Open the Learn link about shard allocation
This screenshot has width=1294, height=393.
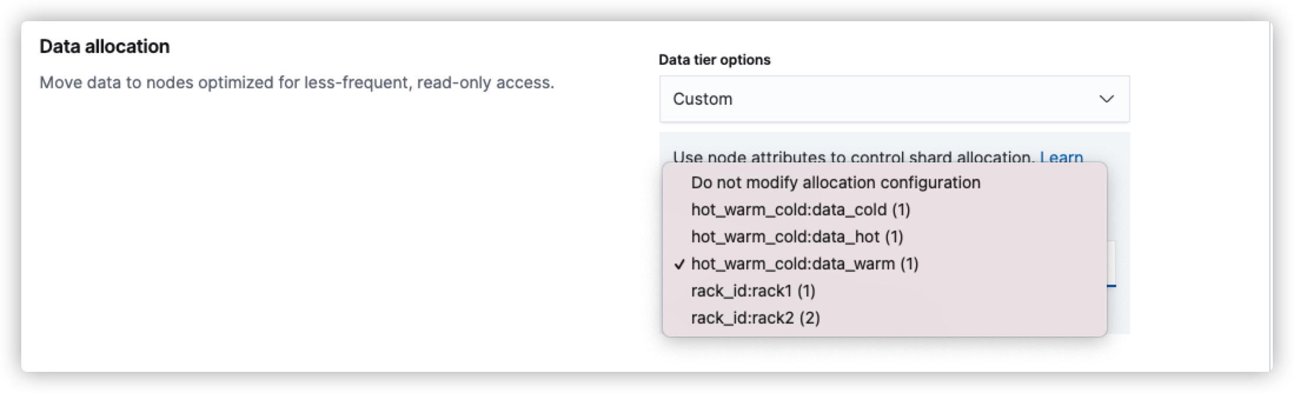point(1061,157)
